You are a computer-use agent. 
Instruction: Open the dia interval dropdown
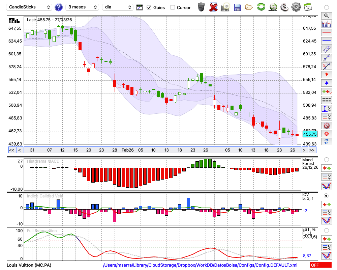click(118, 7)
